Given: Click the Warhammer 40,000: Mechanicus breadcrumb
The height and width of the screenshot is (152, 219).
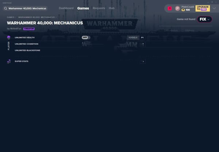Looking at the screenshot, I should tap(36, 17).
